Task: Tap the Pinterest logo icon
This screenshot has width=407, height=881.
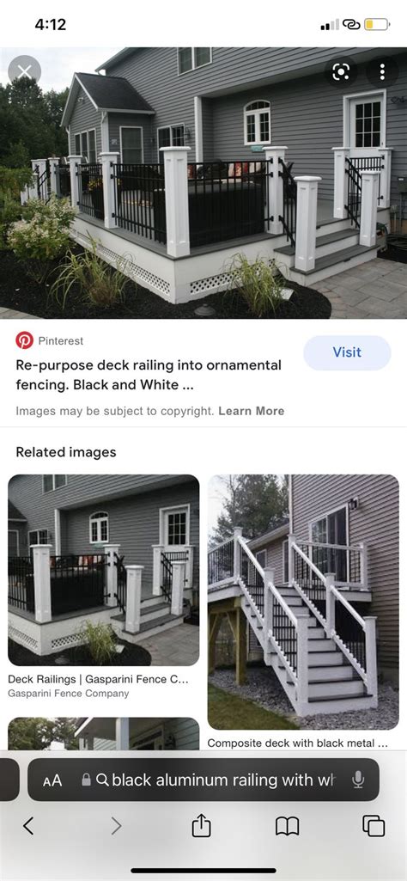Action: (25, 340)
